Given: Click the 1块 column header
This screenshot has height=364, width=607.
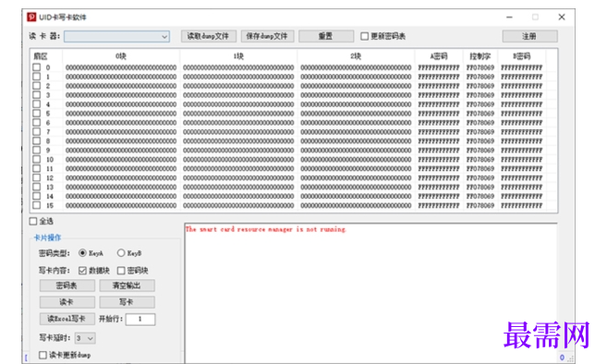Looking at the screenshot, I should point(238,56).
